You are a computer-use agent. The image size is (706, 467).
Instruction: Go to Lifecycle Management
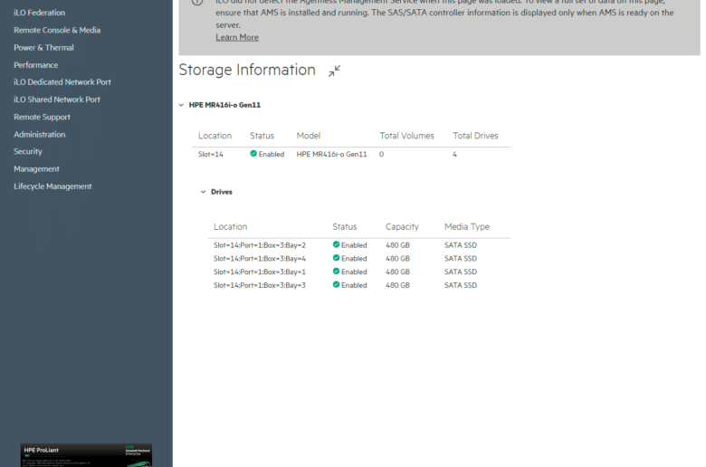click(x=52, y=186)
